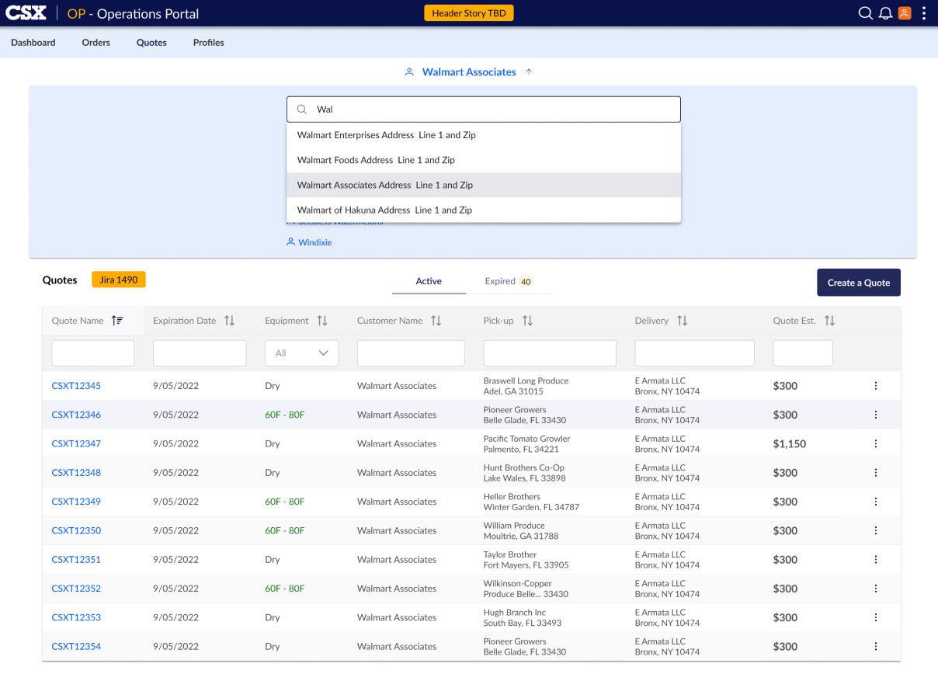Viewport: 938px width, 674px height.
Task: Click the up arrow next to Walmart Associates
Action: (529, 71)
